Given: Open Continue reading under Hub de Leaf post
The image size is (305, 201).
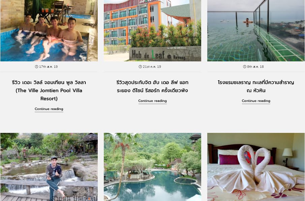Looking at the screenshot, I should tap(152, 101).
